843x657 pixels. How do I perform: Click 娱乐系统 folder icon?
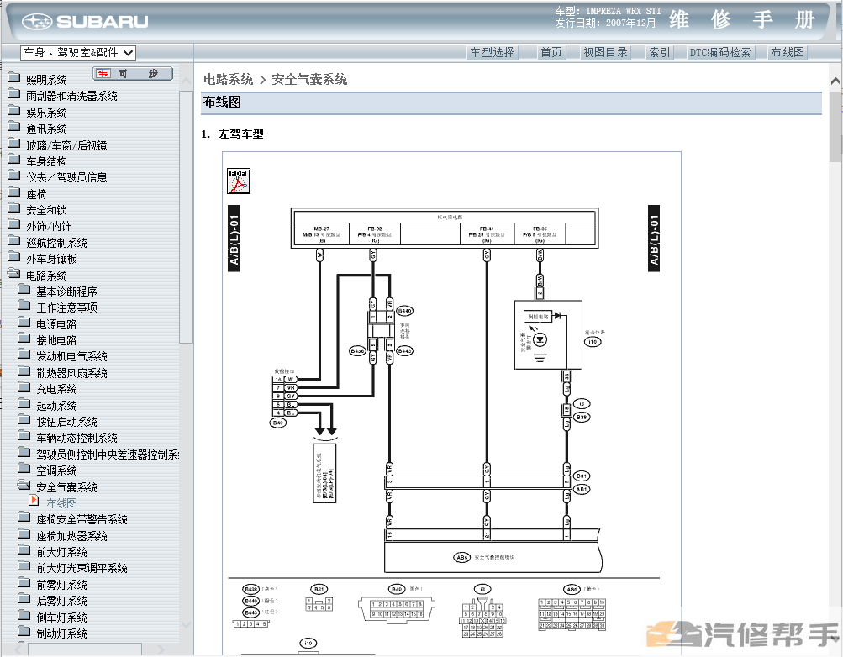[14, 111]
